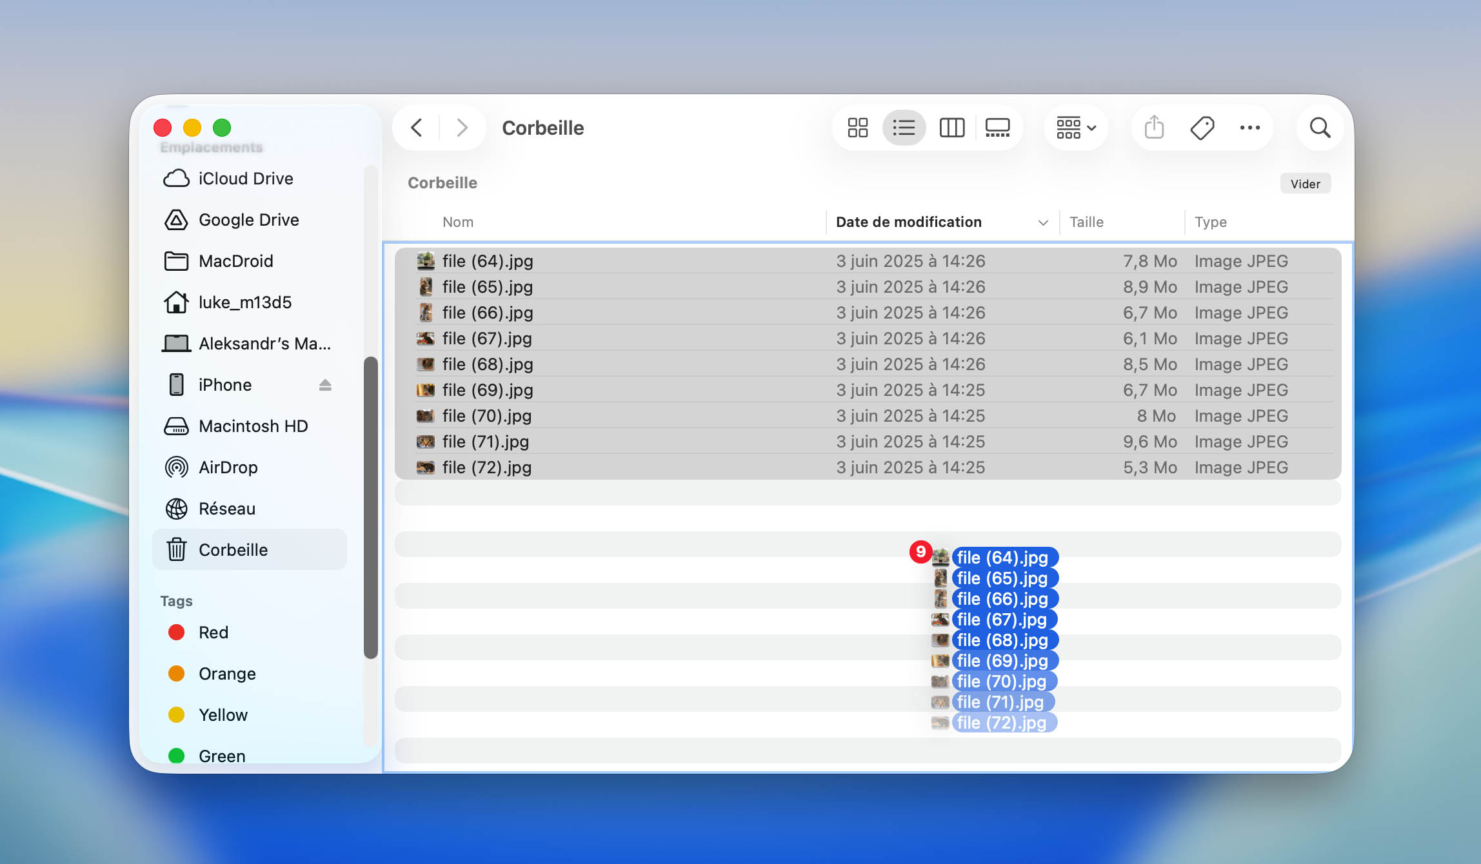Viewport: 1481px width, 864px height.
Task: Open luke_m13d5 home folder
Action: tap(249, 302)
